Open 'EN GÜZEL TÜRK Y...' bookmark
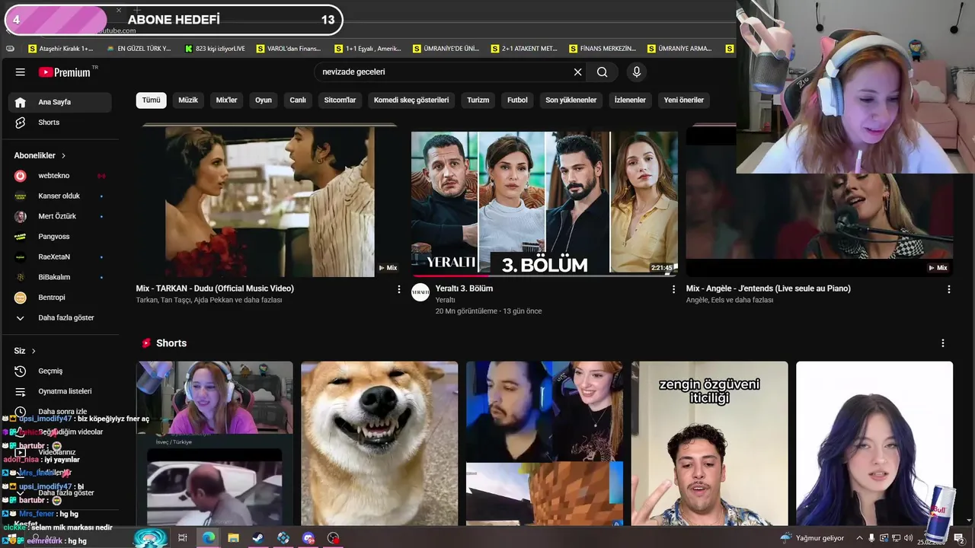975x548 pixels. pyautogui.click(x=139, y=49)
